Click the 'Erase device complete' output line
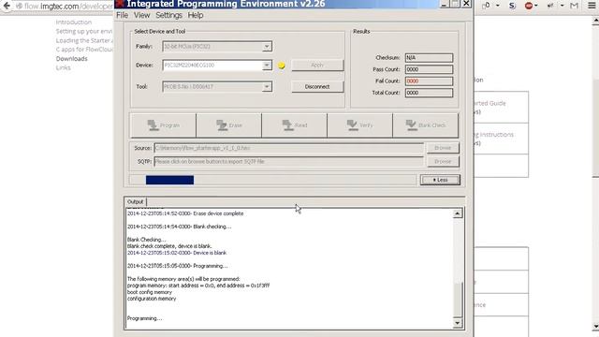599x337 pixels. (x=185, y=213)
